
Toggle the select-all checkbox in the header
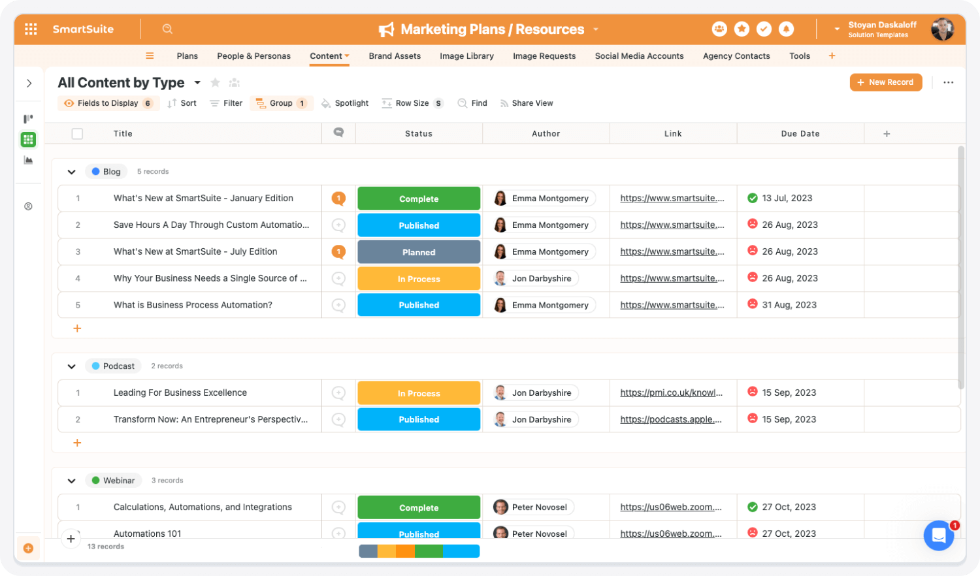[77, 133]
